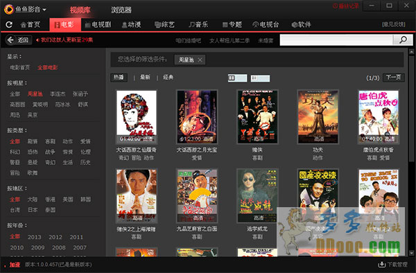The width and height of the screenshot is (416, 273).
Task: Click the scrollbar down arrow
Action: click(411, 253)
